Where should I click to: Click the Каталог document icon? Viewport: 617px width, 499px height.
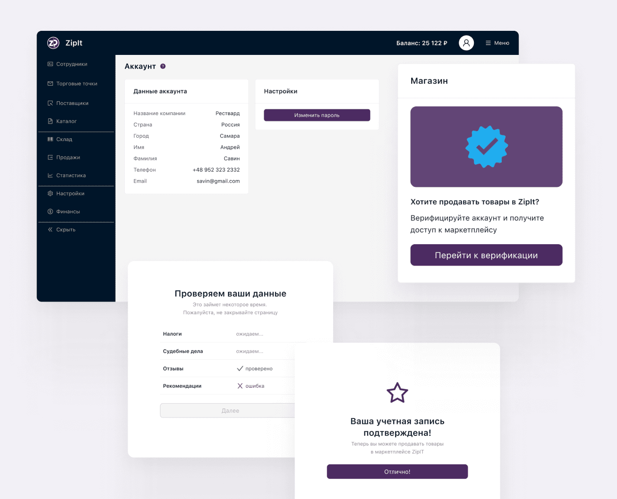(x=50, y=121)
